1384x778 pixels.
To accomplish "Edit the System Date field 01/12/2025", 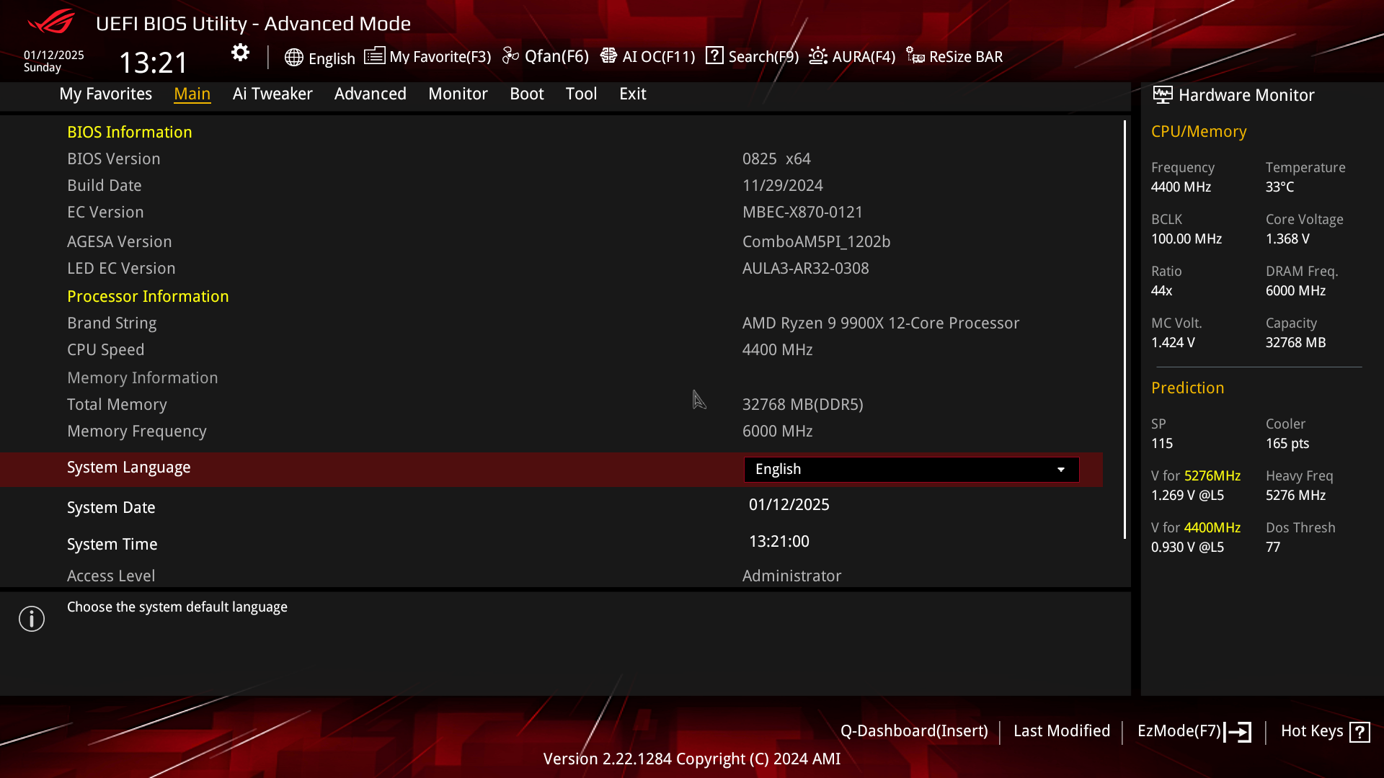I will tap(789, 504).
